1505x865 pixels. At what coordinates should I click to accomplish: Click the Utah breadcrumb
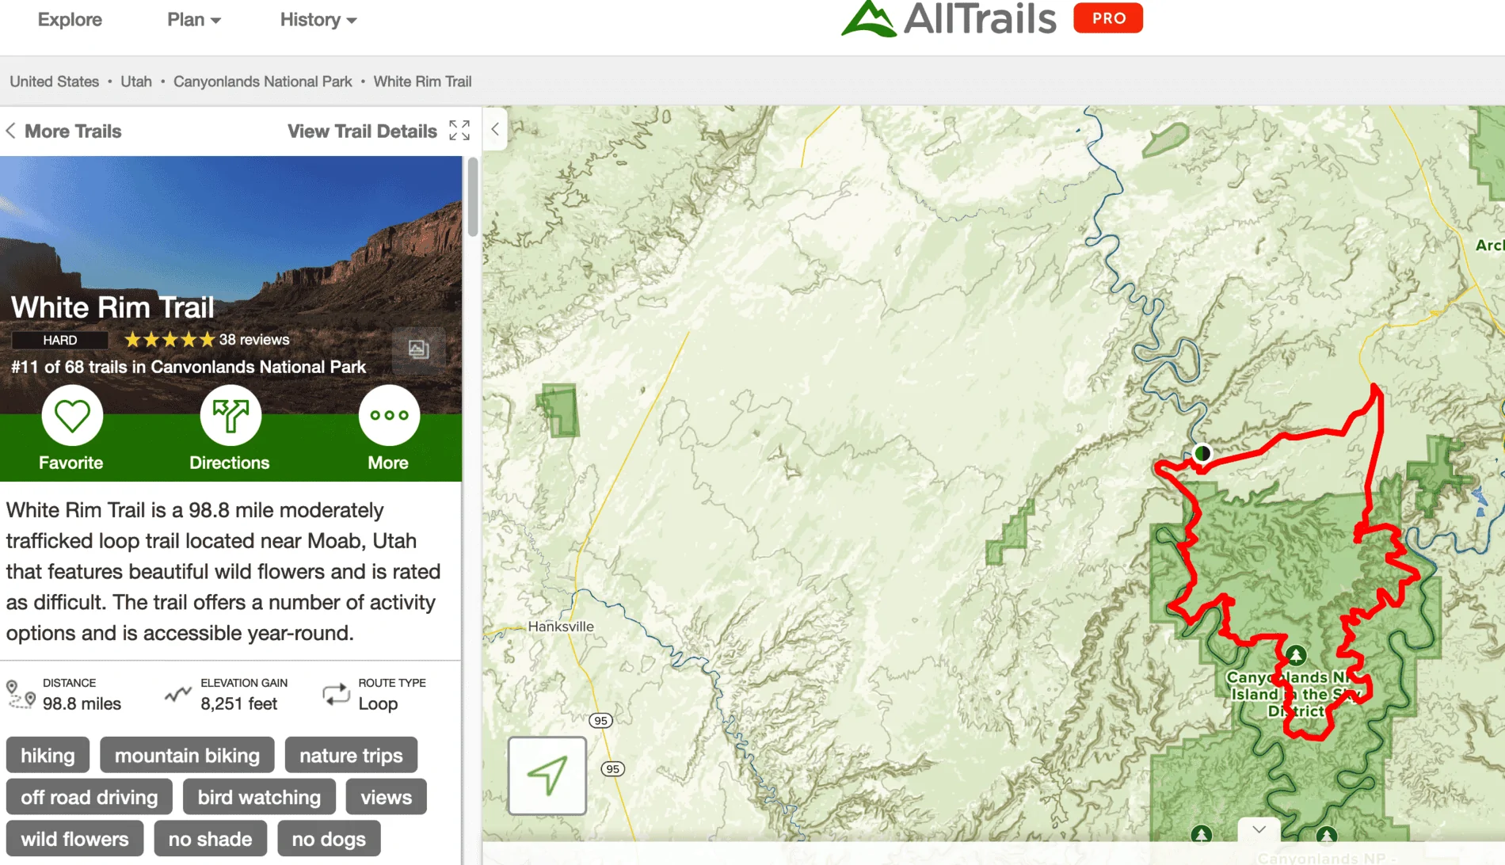(136, 82)
